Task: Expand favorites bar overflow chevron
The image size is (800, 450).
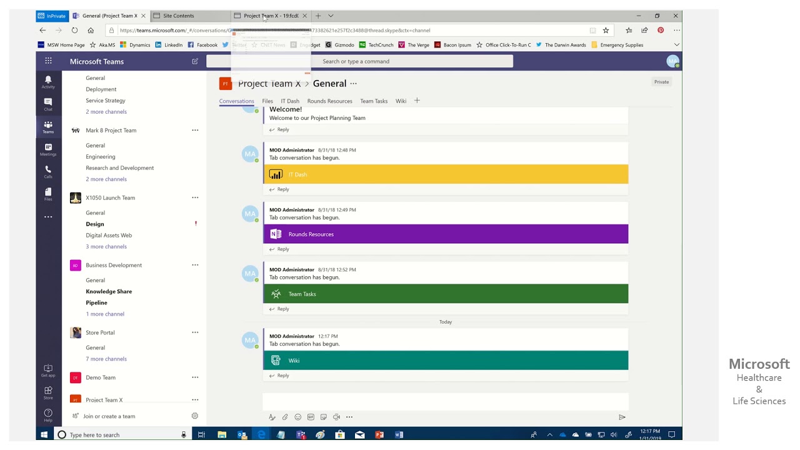Action: tap(676, 45)
